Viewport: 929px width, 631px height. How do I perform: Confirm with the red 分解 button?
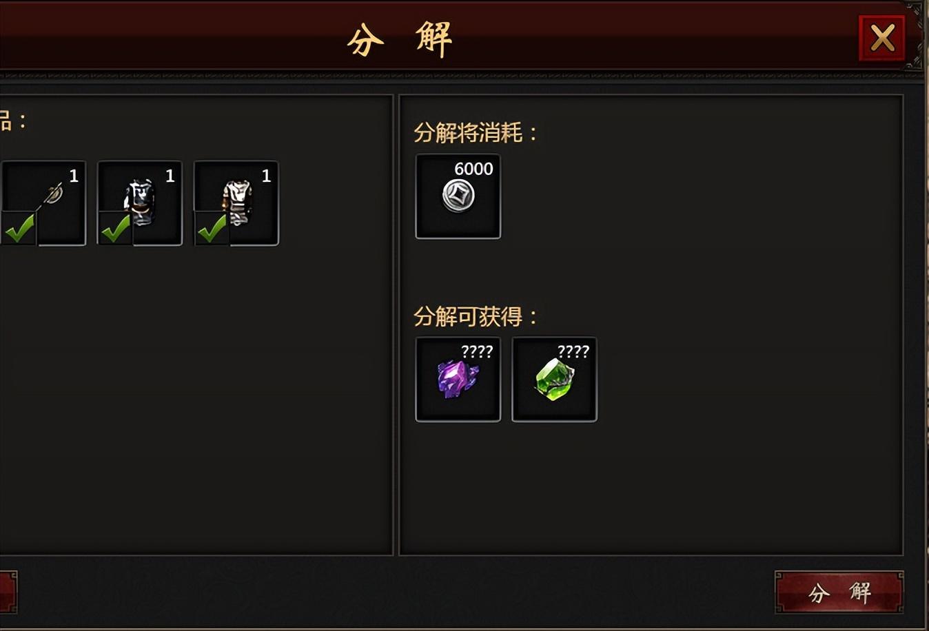click(839, 592)
